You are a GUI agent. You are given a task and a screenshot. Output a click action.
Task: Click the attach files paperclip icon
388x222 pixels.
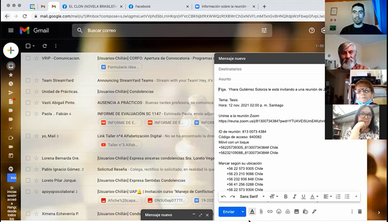(x=261, y=211)
